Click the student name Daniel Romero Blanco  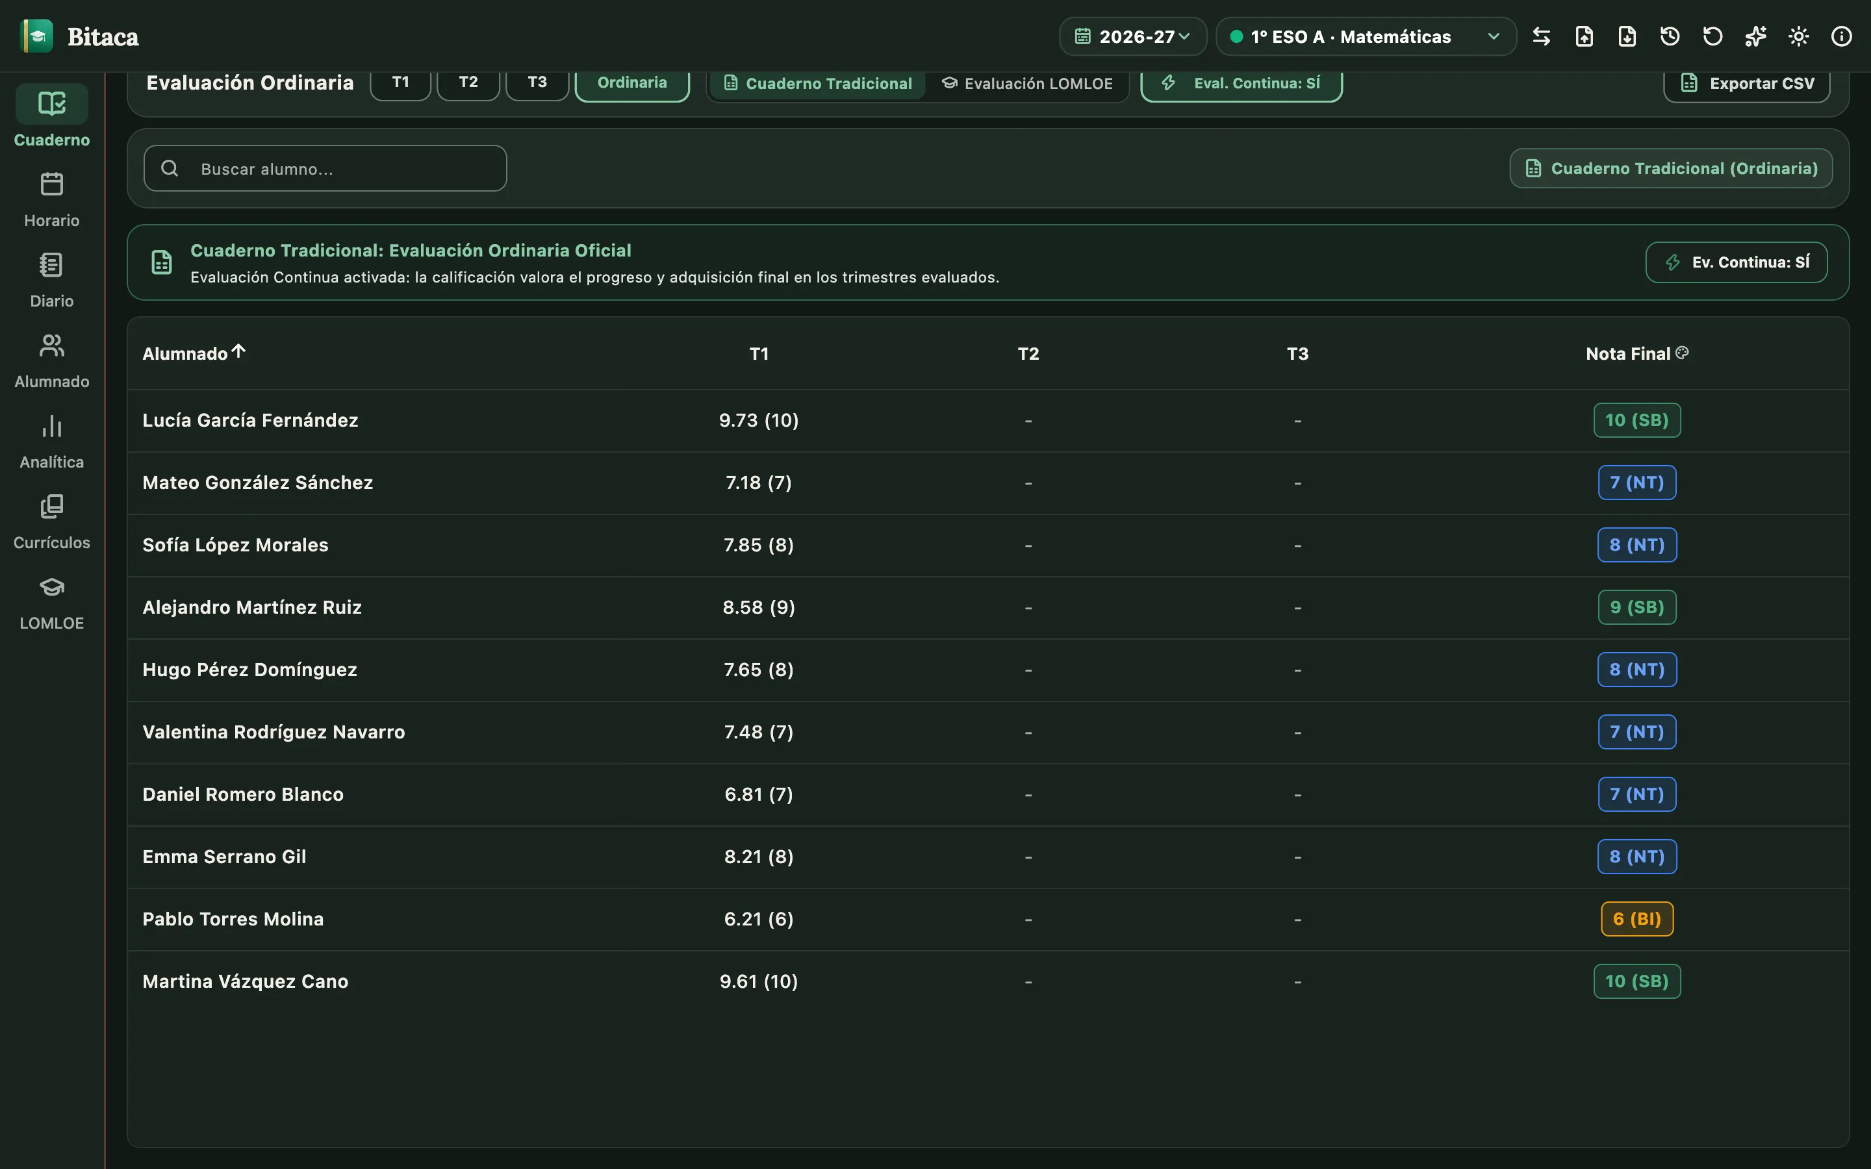click(243, 795)
